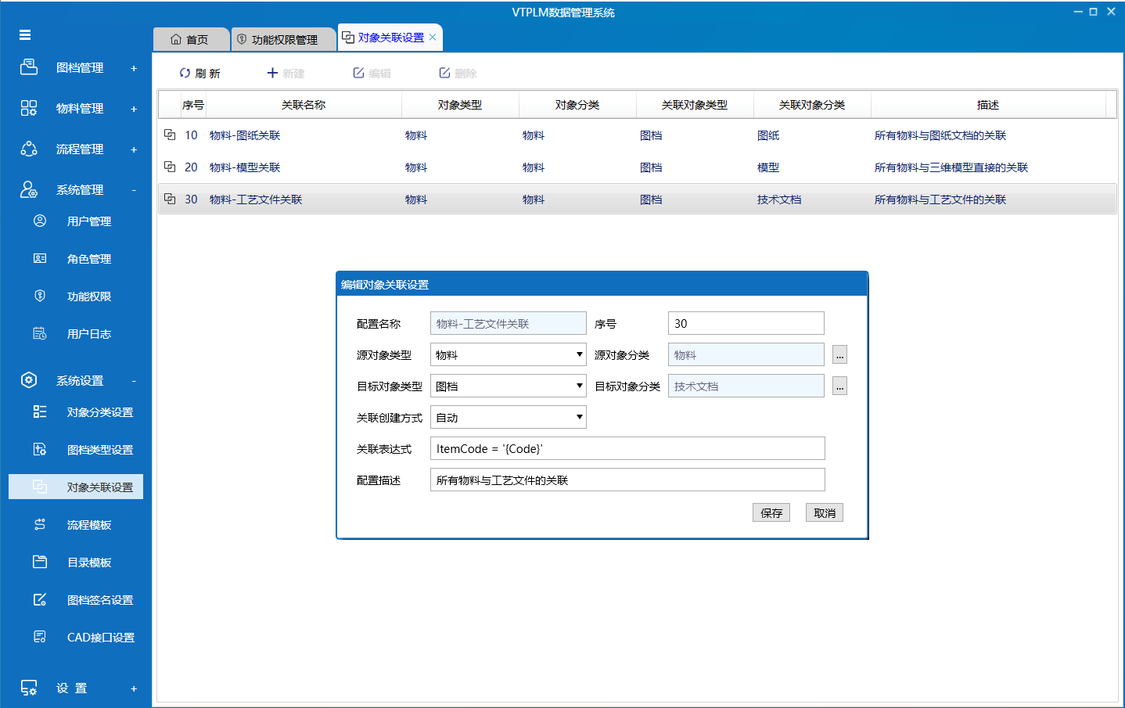Click browse button next to 目标对象分类
Screen dimensions: 1125x708
(839, 386)
